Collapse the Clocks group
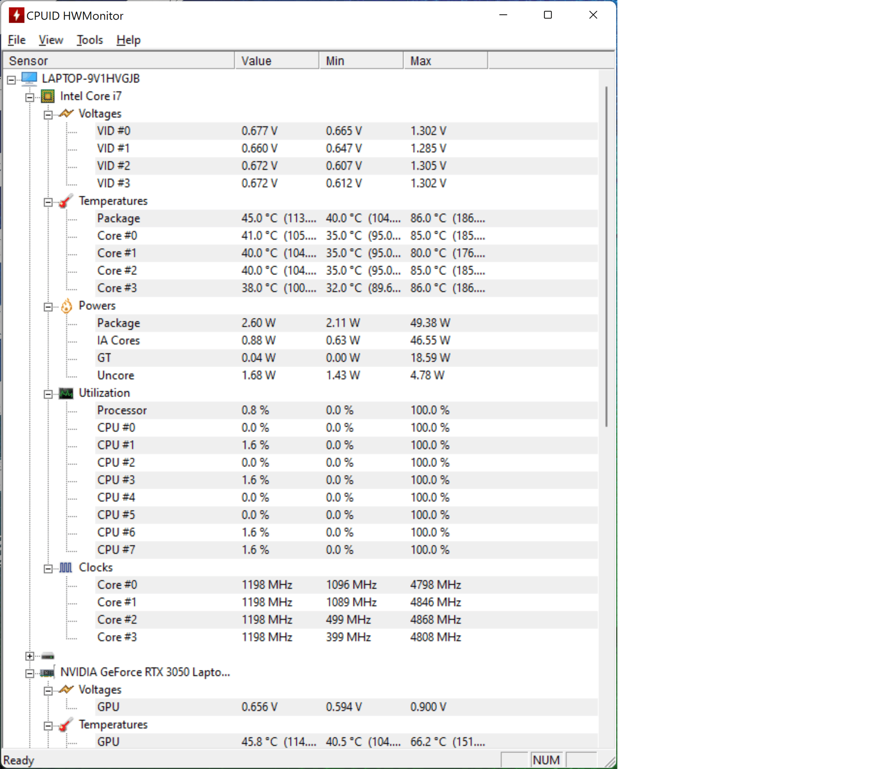The width and height of the screenshot is (894, 769). [48, 569]
